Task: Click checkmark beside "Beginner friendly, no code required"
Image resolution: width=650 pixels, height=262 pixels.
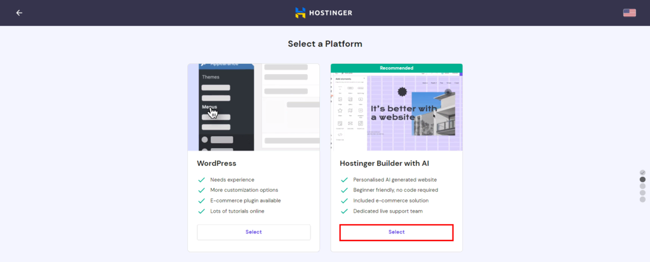Action: [x=344, y=190]
